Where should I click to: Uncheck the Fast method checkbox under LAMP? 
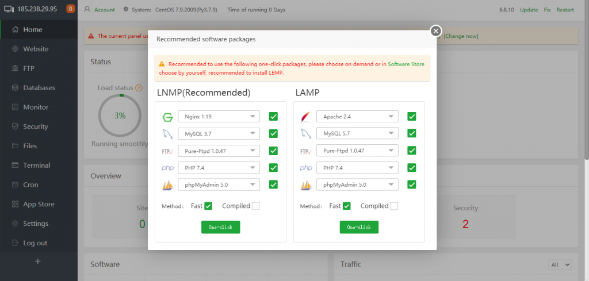[346, 206]
